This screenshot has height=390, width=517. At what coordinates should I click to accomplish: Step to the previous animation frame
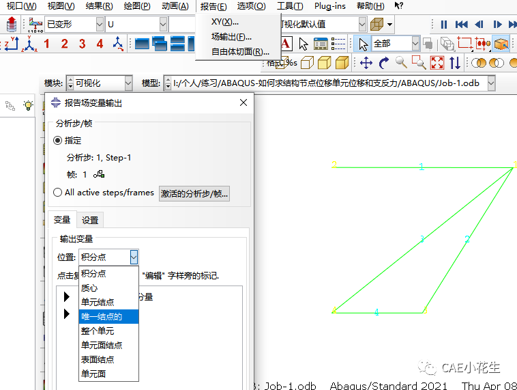[479, 25]
